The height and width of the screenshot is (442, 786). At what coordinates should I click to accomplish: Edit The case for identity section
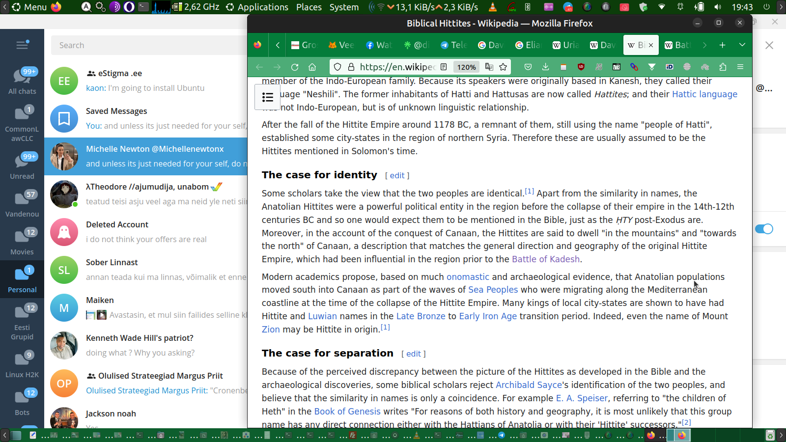[397, 175]
